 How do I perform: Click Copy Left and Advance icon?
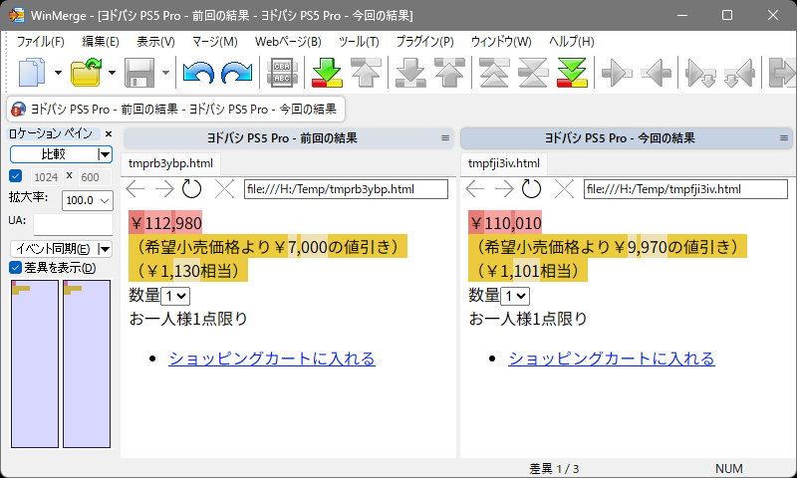pos(739,73)
